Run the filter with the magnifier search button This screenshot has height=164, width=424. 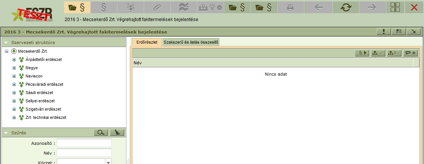[x=101, y=132]
